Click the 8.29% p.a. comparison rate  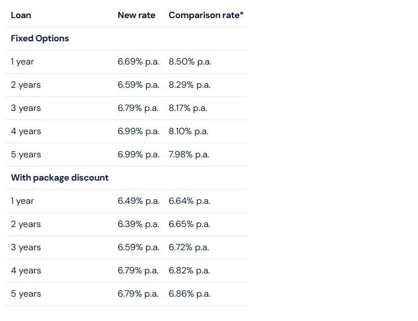[x=189, y=85]
